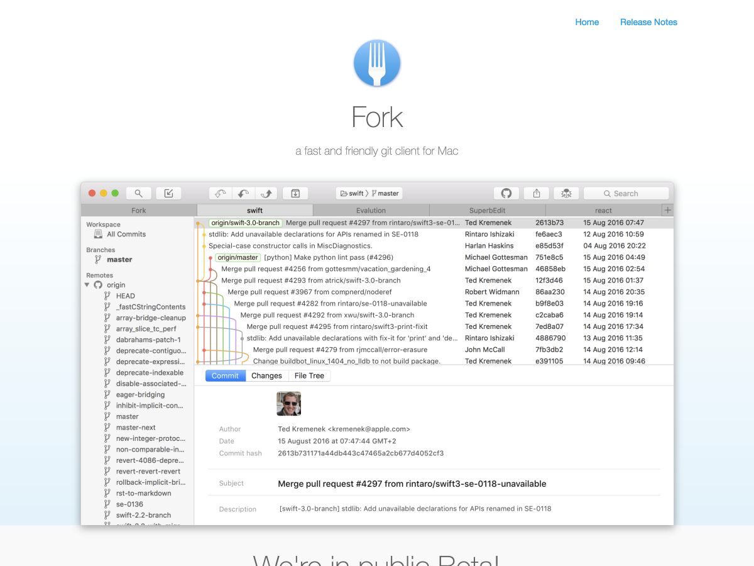Select the swift-2.2-branch item
Image resolution: width=754 pixels, height=566 pixels.
coord(143,515)
